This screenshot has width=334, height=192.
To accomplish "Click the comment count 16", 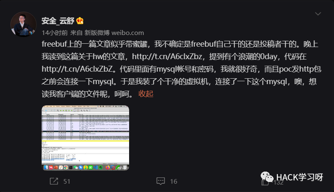I will (174, 181).
